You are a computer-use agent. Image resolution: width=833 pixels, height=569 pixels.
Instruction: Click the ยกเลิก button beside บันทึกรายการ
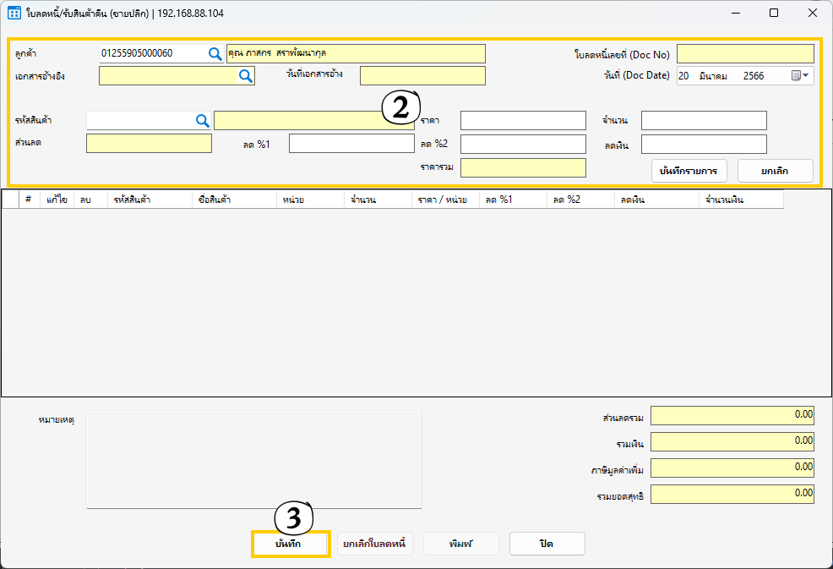tap(775, 171)
